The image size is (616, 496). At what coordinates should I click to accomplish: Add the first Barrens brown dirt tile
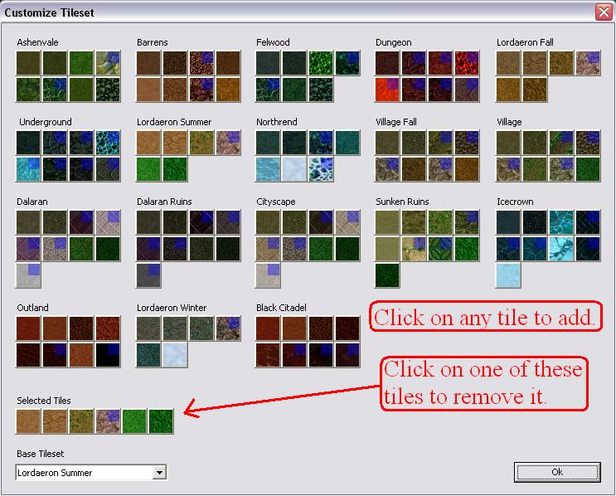coord(148,63)
